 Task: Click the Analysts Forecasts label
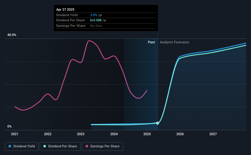tap(175, 42)
